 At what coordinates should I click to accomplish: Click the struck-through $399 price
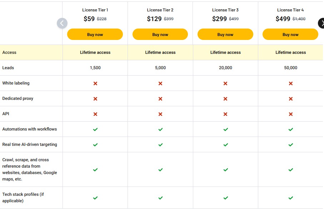[x=169, y=19]
